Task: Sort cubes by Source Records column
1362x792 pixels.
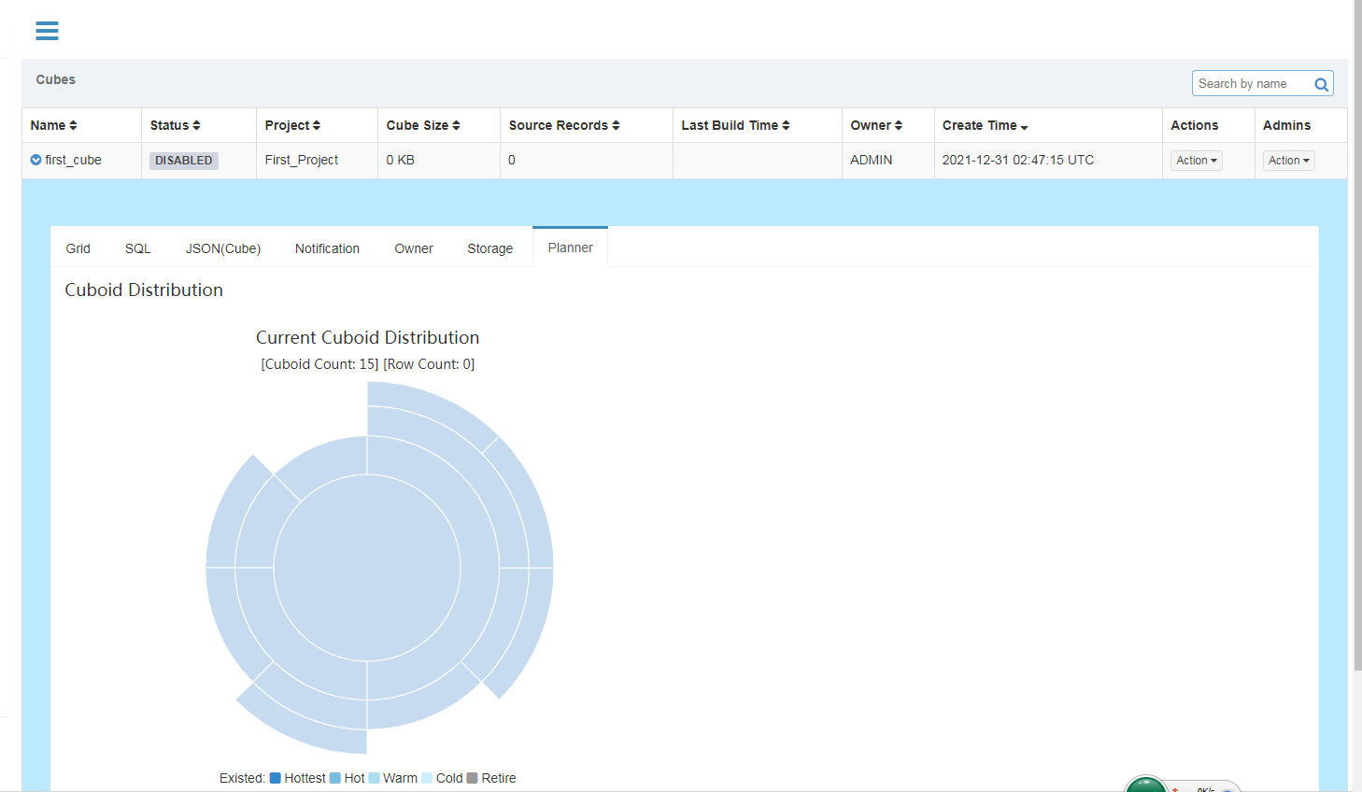Action: [564, 125]
